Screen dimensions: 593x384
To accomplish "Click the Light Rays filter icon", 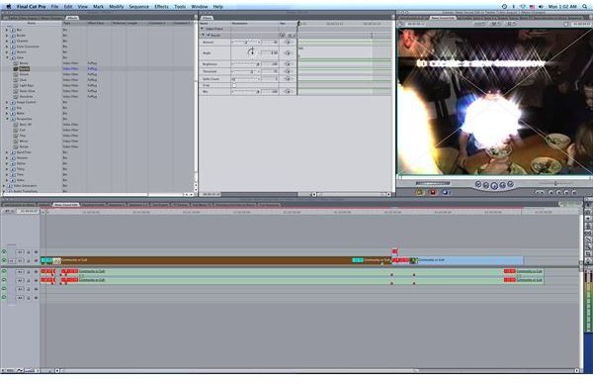I will point(16,85).
